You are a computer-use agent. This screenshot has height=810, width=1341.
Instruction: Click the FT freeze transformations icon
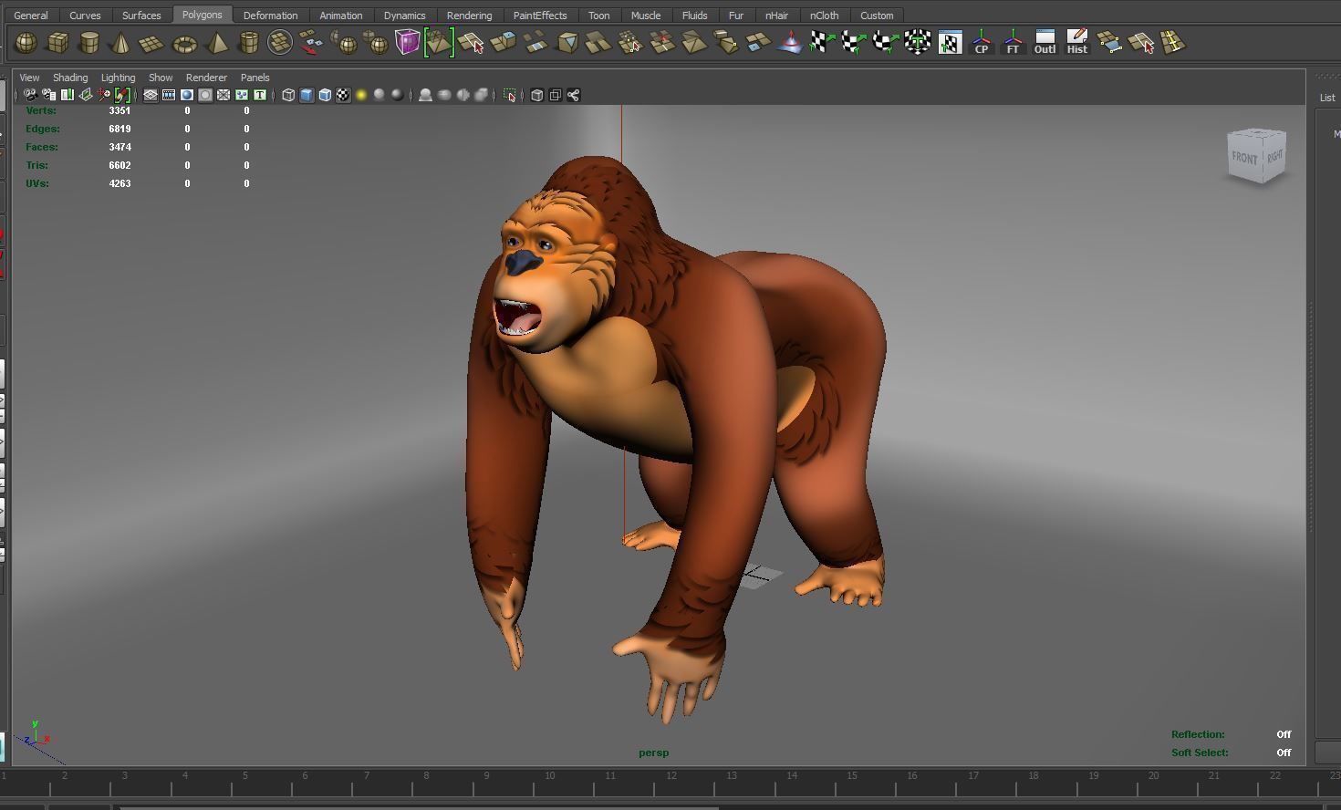[1013, 42]
